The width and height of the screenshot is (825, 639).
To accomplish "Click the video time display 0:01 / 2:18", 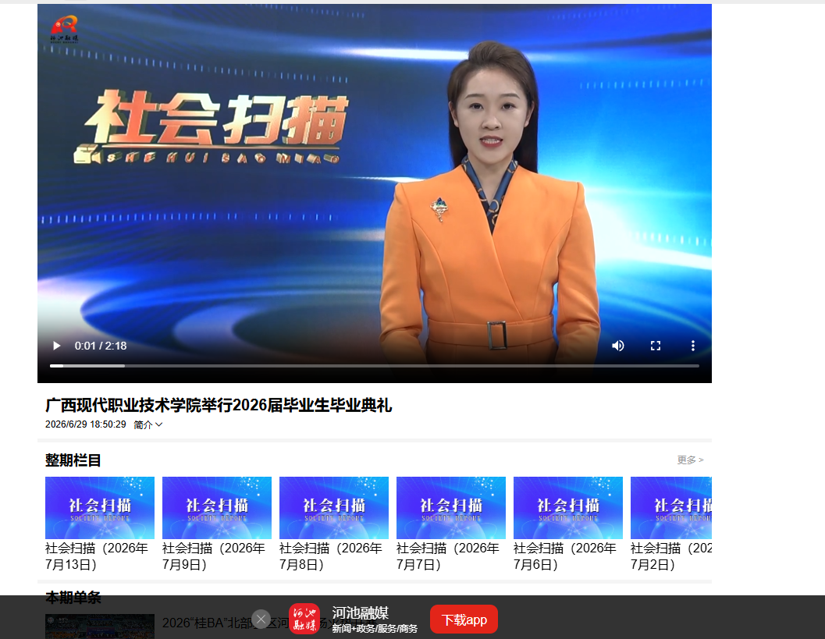I will tap(101, 346).
